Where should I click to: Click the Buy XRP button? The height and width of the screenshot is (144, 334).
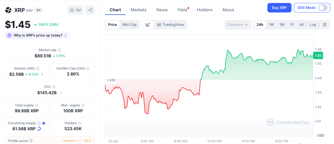279,8
